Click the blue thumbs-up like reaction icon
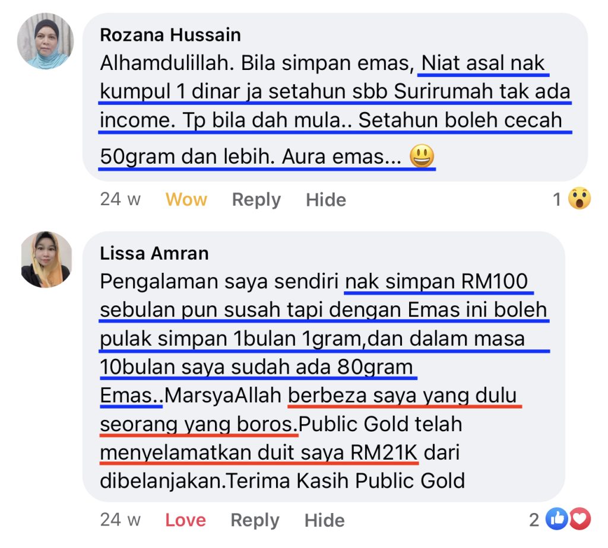 [x=557, y=518]
